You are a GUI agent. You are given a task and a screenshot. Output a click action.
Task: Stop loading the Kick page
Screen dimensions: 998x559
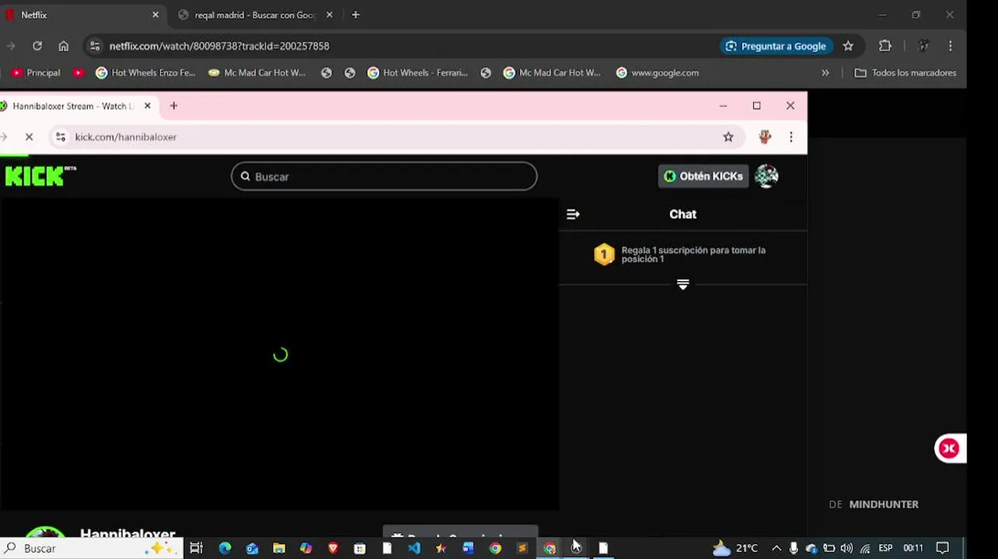(x=29, y=137)
